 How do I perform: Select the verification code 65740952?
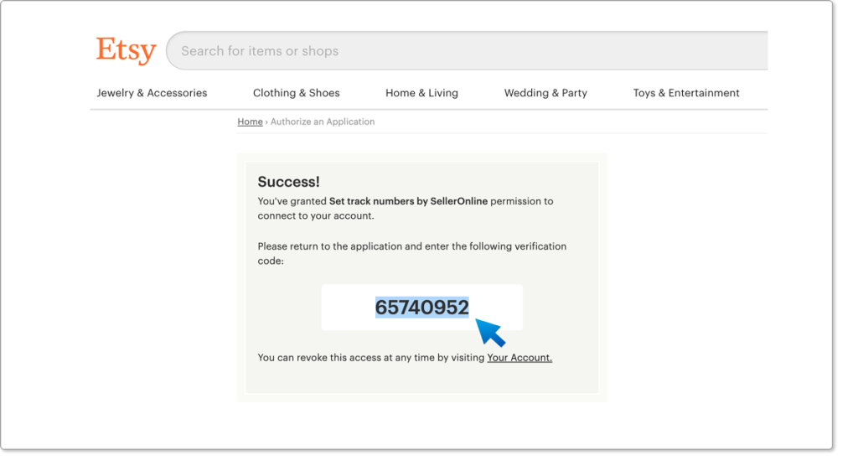422,307
